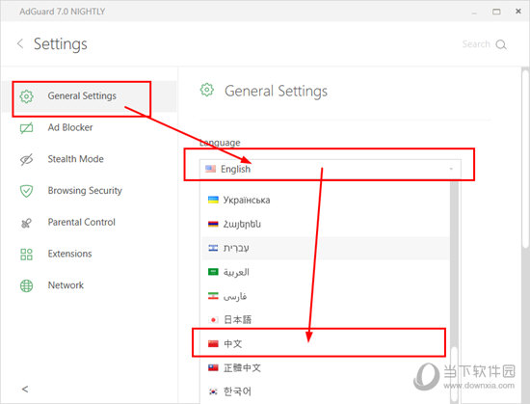530x404 pixels.
Task: Click the General Settings gear icon in sidebar
Action: [x=26, y=96]
